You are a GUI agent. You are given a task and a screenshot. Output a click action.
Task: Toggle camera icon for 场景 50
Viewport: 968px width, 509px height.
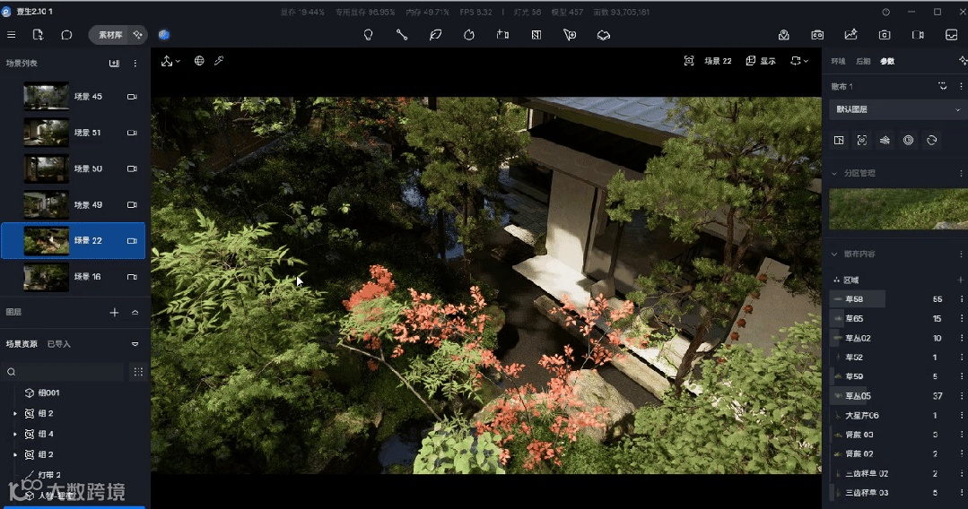coord(132,169)
